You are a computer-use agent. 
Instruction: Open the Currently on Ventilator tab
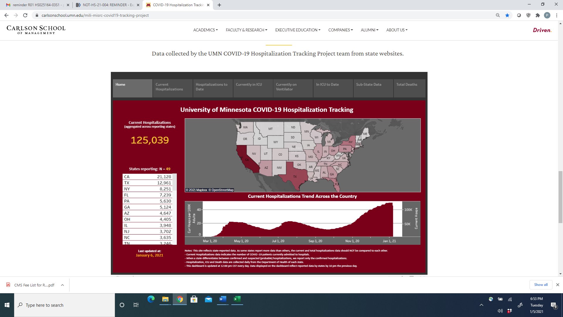[x=293, y=88]
